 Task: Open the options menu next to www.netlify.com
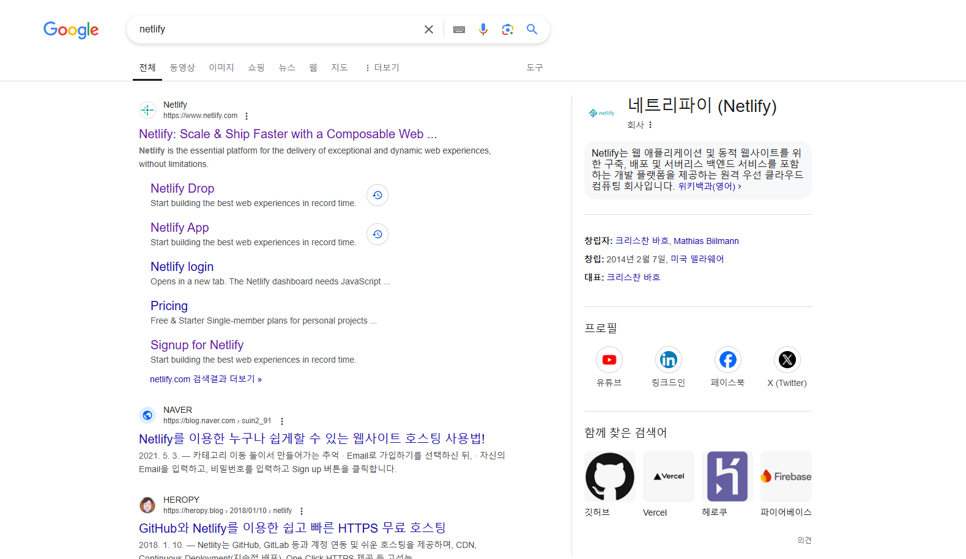pyautogui.click(x=247, y=116)
